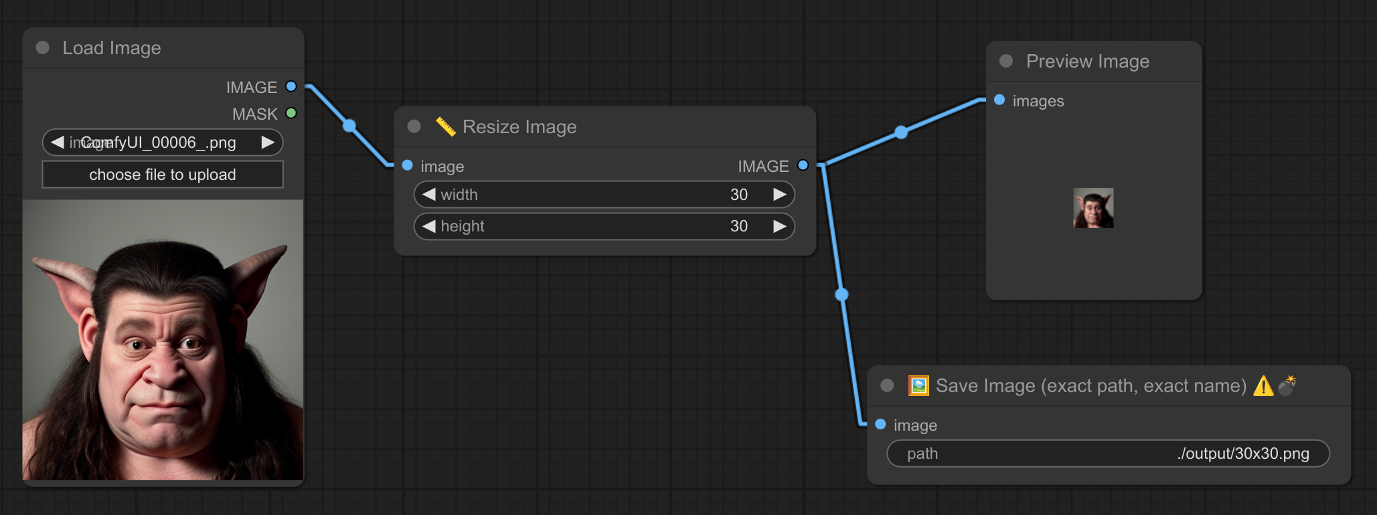The width and height of the screenshot is (1377, 515).
Task: Open the ComfyUI_00006_.png file selector
Action: (x=162, y=142)
